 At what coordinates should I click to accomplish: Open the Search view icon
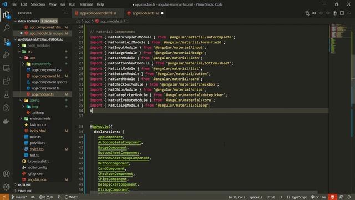tap(6, 28)
